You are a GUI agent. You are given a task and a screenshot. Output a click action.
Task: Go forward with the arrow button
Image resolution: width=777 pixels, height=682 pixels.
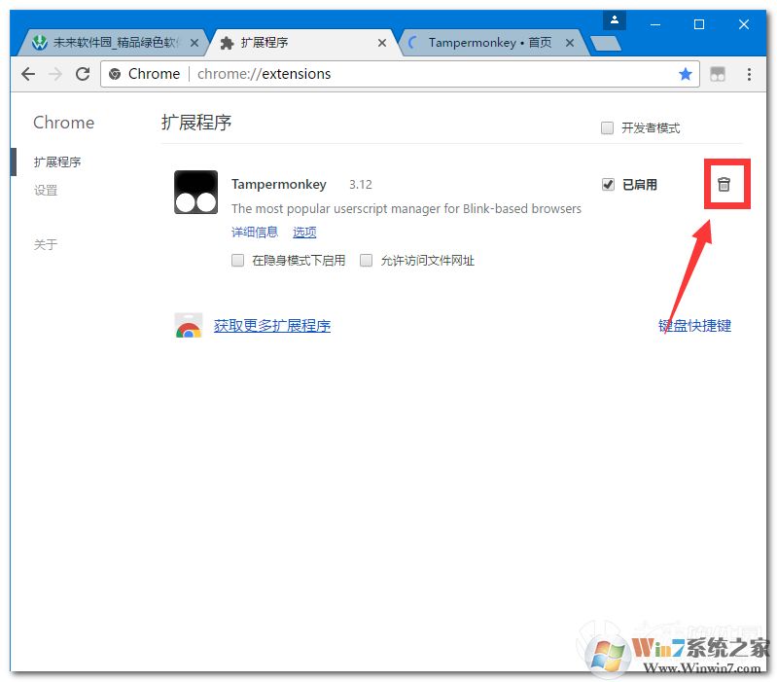point(55,74)
